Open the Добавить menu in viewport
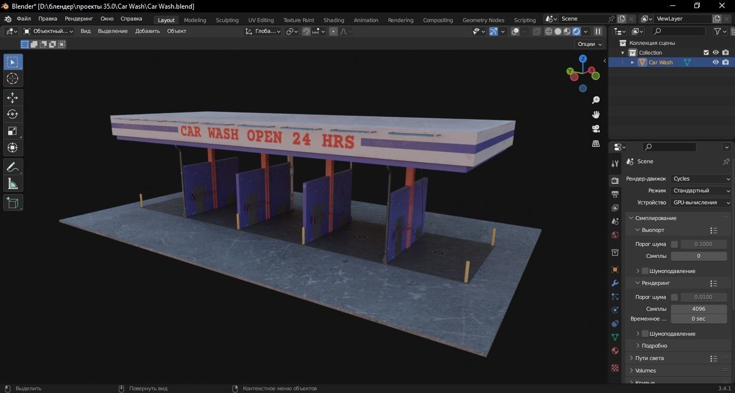 click(x=147, y=31)
